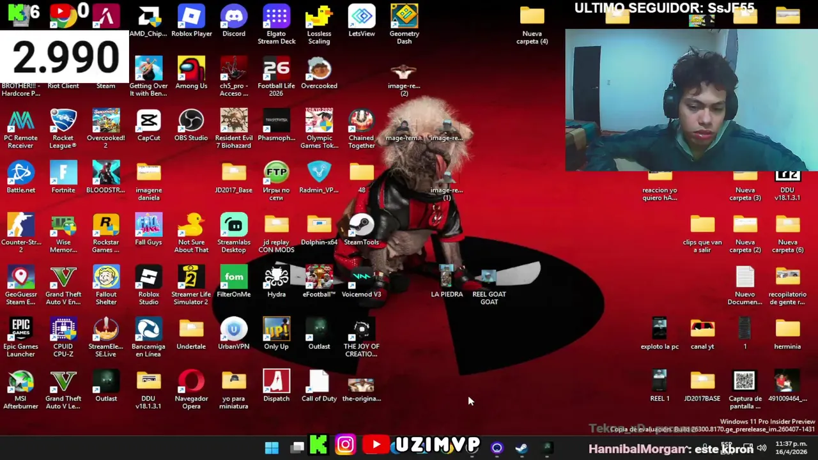Launch Geometry Dash from the desktop

404,24
